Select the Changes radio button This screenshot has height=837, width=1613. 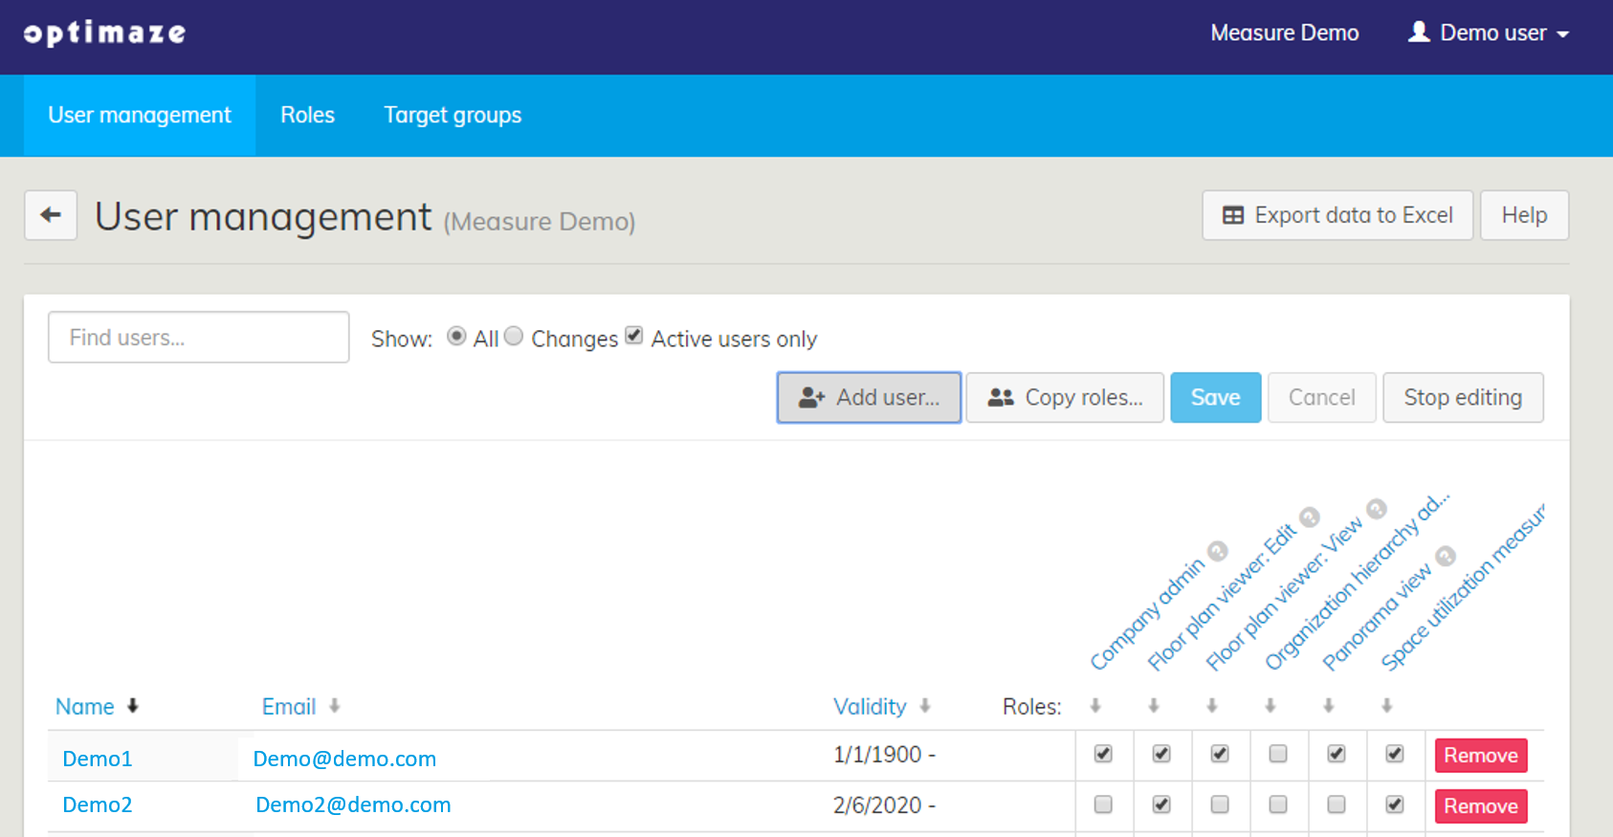pos(514,336)
